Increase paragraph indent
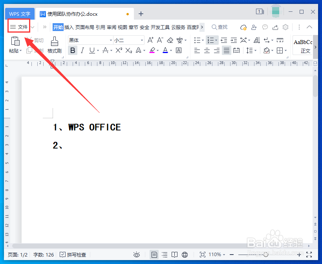 [234, 40]
